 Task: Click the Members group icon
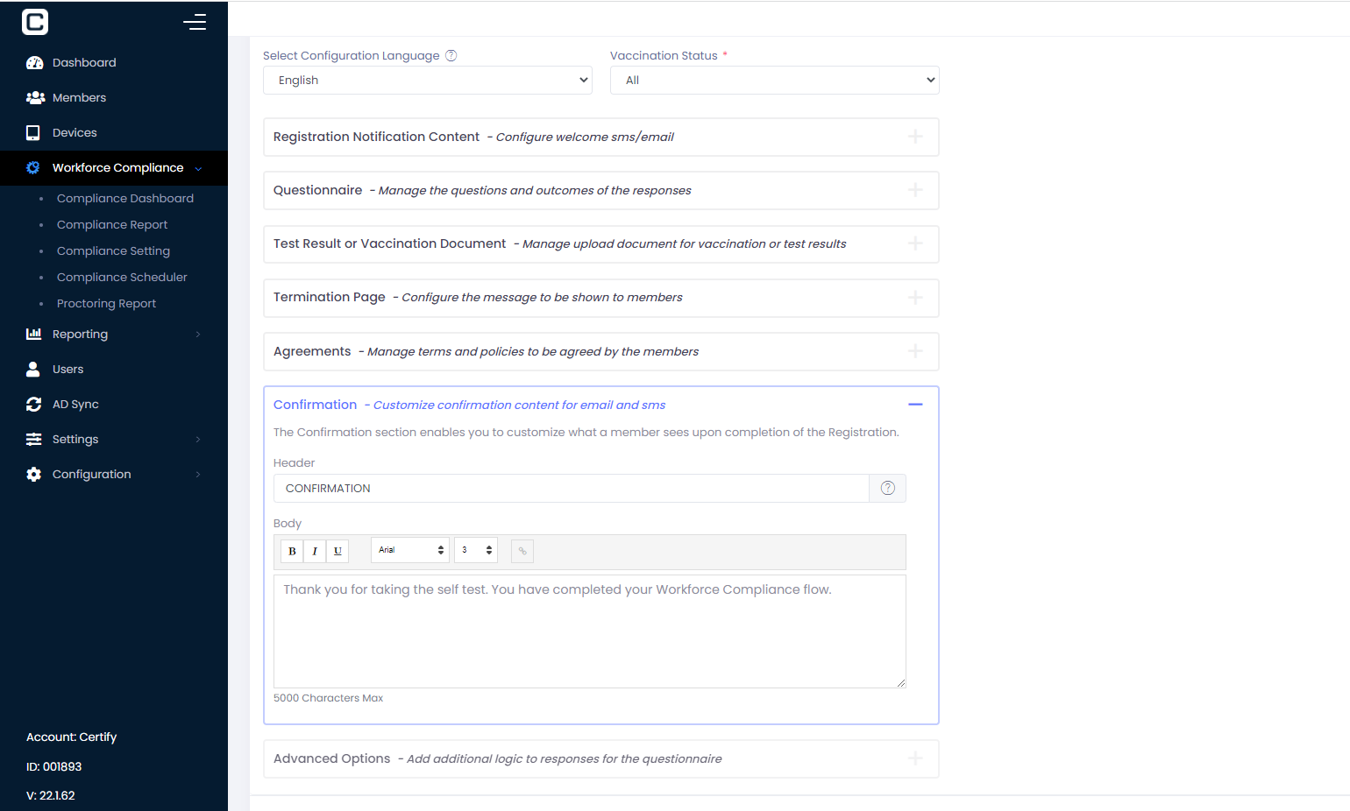[35, 98]
